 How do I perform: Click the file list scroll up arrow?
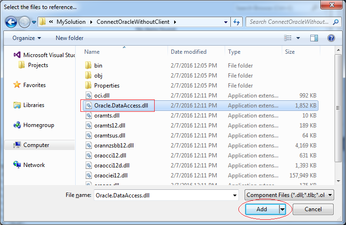338,50
